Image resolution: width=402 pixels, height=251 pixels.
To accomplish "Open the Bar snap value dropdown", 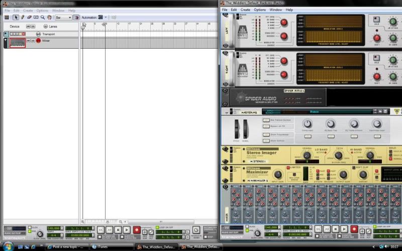I will point(64,18).
